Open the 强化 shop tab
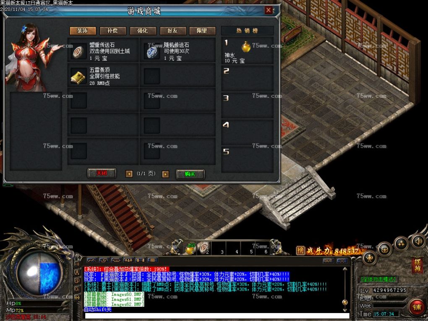 [143, 31]
